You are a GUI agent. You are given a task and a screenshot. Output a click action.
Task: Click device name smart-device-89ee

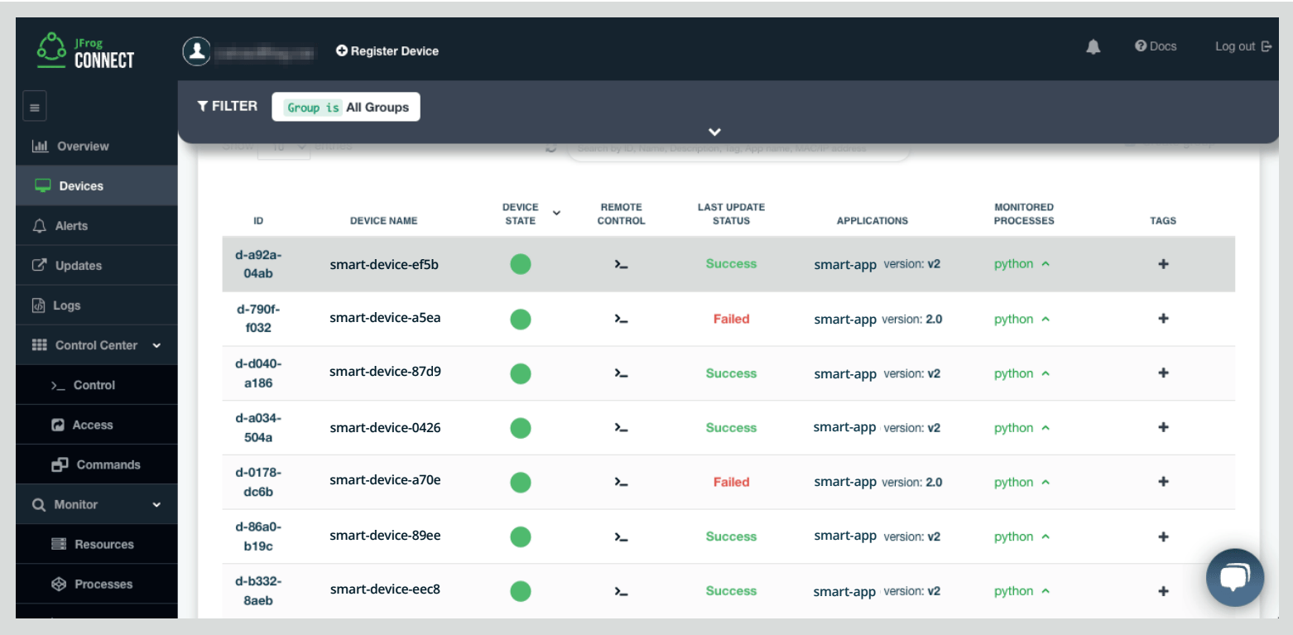click(x=385, y=536)
